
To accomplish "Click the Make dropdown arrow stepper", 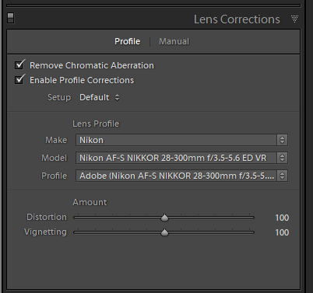I will 282,140.
